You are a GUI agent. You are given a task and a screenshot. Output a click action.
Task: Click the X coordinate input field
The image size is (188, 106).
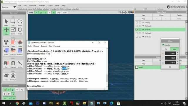tap(170, 54)
